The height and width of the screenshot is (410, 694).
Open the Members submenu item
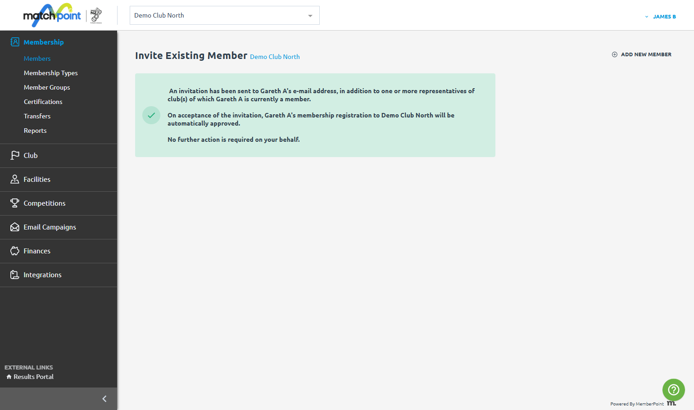(x=37, y=59)
